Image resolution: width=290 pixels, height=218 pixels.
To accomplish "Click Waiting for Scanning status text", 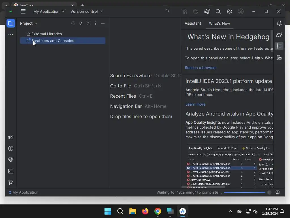I will (x=189, y=192).
